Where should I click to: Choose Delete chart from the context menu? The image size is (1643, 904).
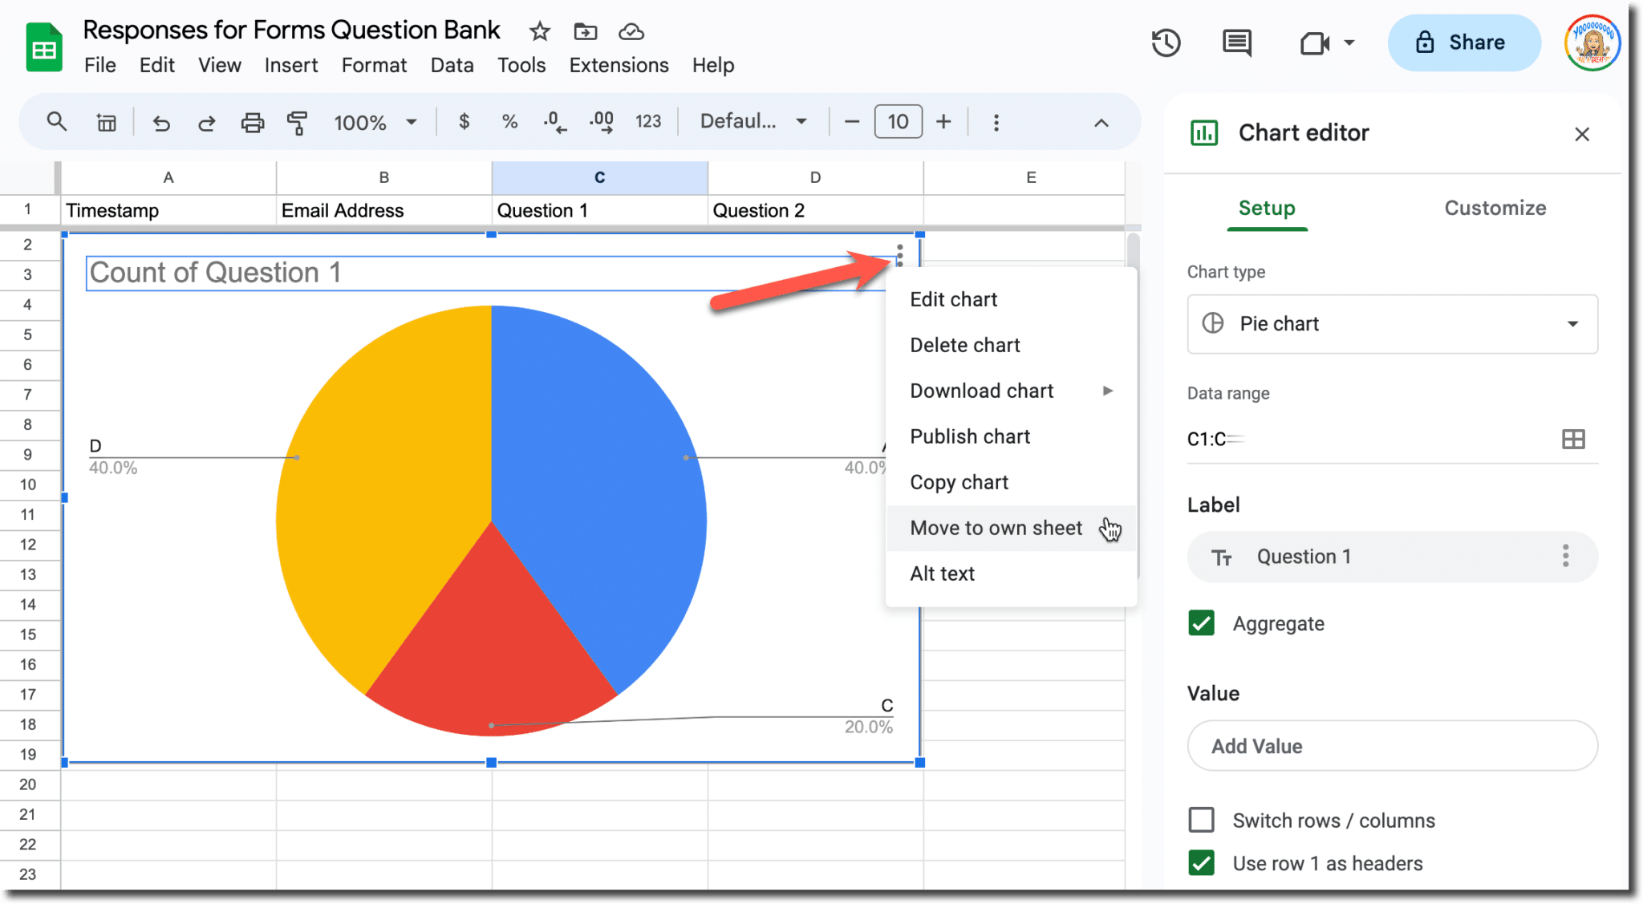pos(1011,345)
